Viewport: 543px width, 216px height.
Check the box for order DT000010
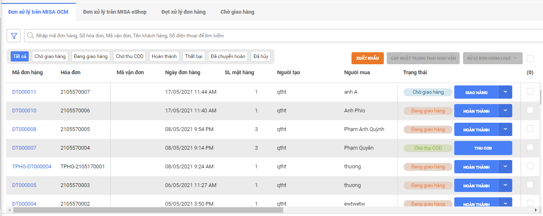coord(530,110)
